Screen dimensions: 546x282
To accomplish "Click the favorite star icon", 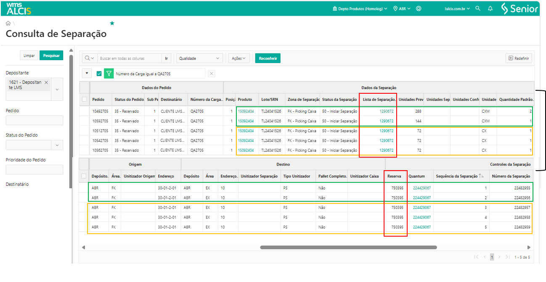I will tap(112, 24).
